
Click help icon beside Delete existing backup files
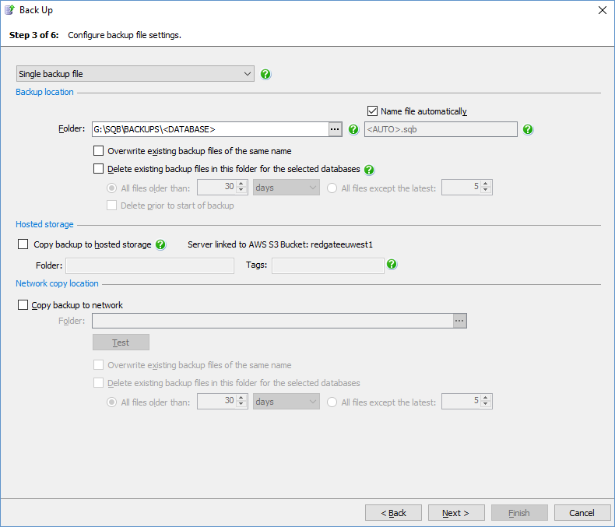pos(369,169)
